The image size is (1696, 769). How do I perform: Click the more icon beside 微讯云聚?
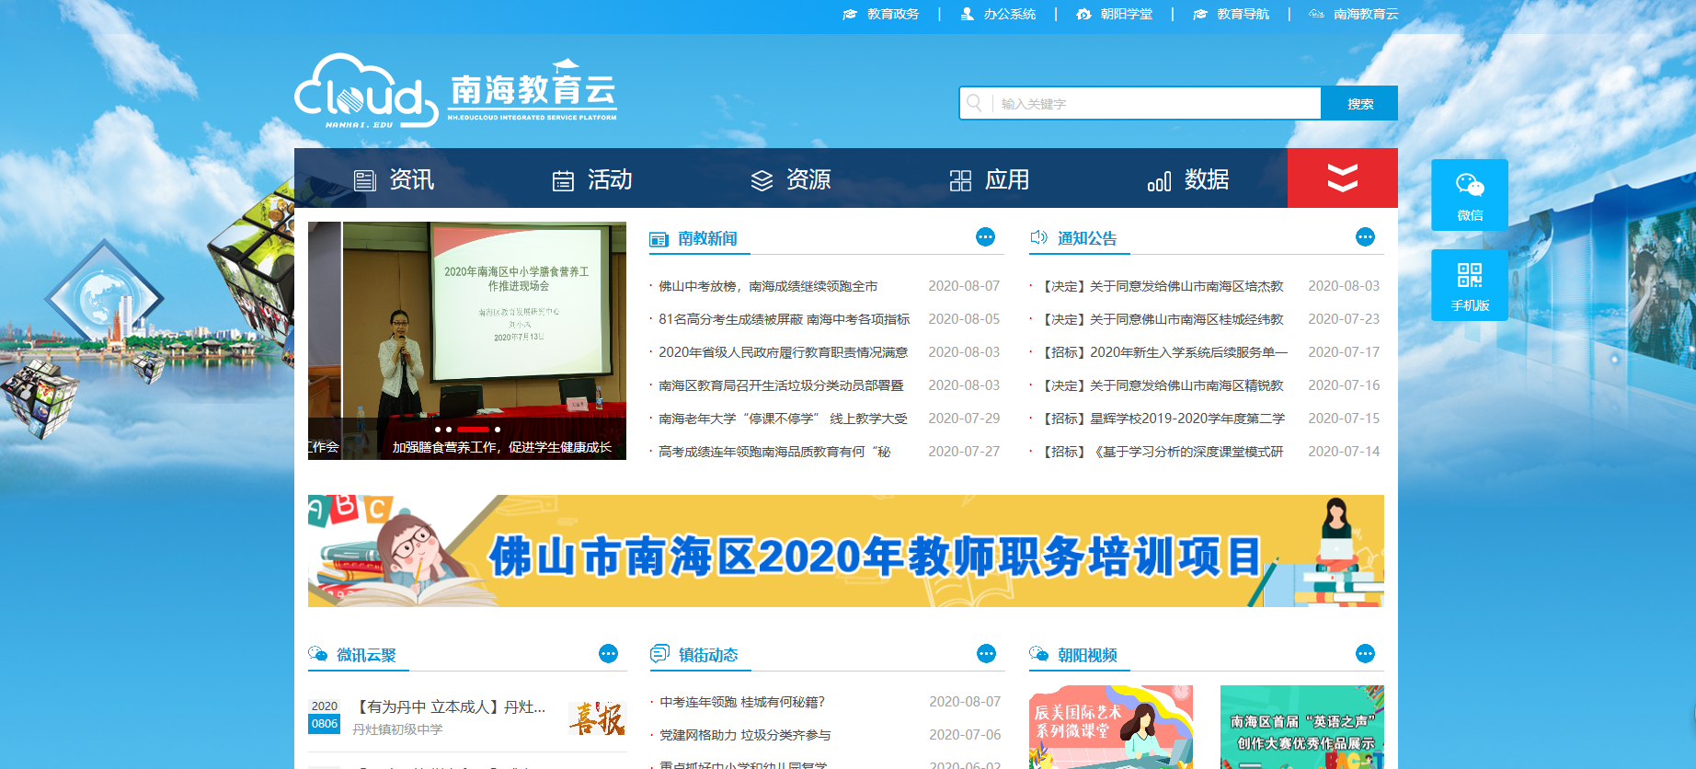tap(608, 654)
